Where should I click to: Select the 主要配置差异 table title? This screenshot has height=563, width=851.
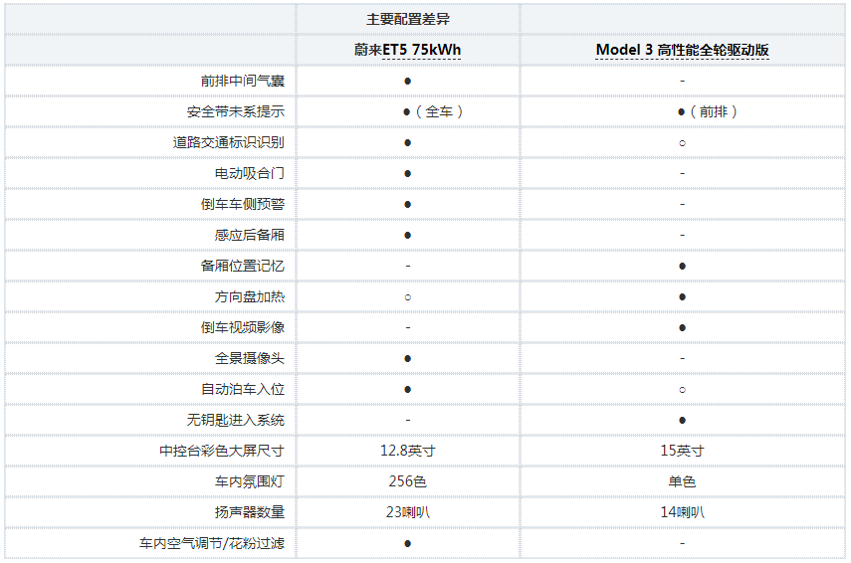tap(408, 19)
